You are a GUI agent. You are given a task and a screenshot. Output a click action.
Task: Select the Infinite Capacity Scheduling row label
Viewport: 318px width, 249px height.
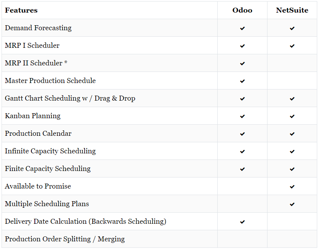point(50,151)
